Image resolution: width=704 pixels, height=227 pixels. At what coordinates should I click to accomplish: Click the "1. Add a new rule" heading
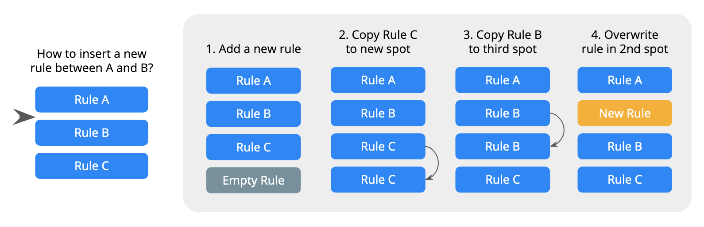tap(253, 49)
